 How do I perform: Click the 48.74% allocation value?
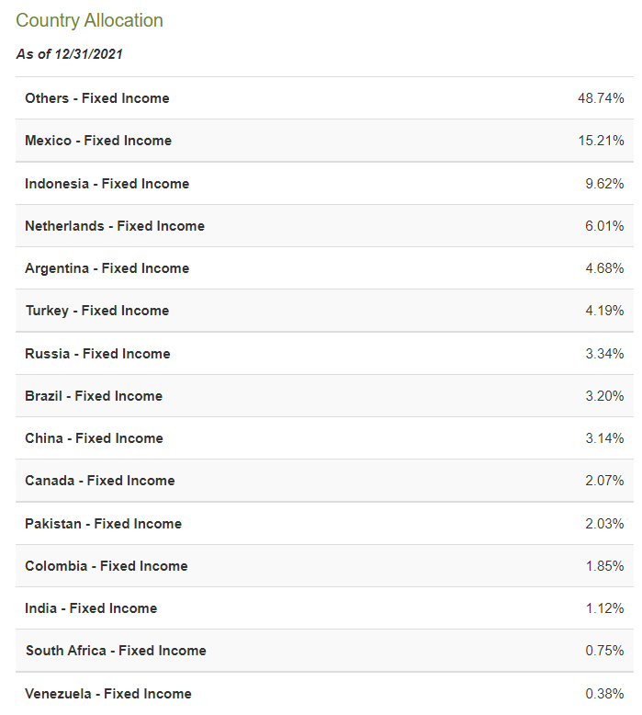[x=601, y=98]
